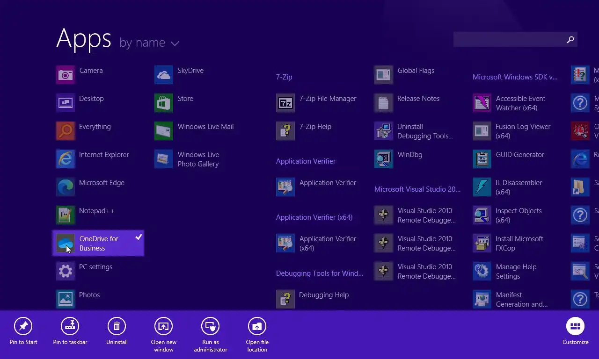Click the Customize button

click(x=576, y=331)
